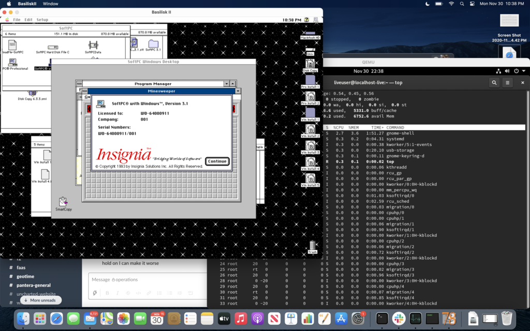Open the File menu in Basilisk II
530x331 pixels.
(17, 20)
